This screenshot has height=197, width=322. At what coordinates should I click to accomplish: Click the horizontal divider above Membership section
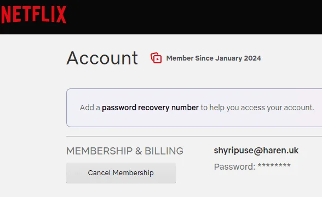(x=194, y=136)
